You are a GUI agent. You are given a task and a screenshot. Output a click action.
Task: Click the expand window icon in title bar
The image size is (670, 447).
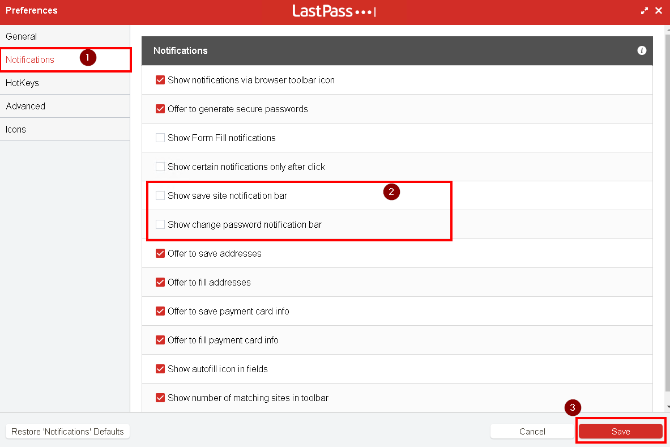point(645,11)
